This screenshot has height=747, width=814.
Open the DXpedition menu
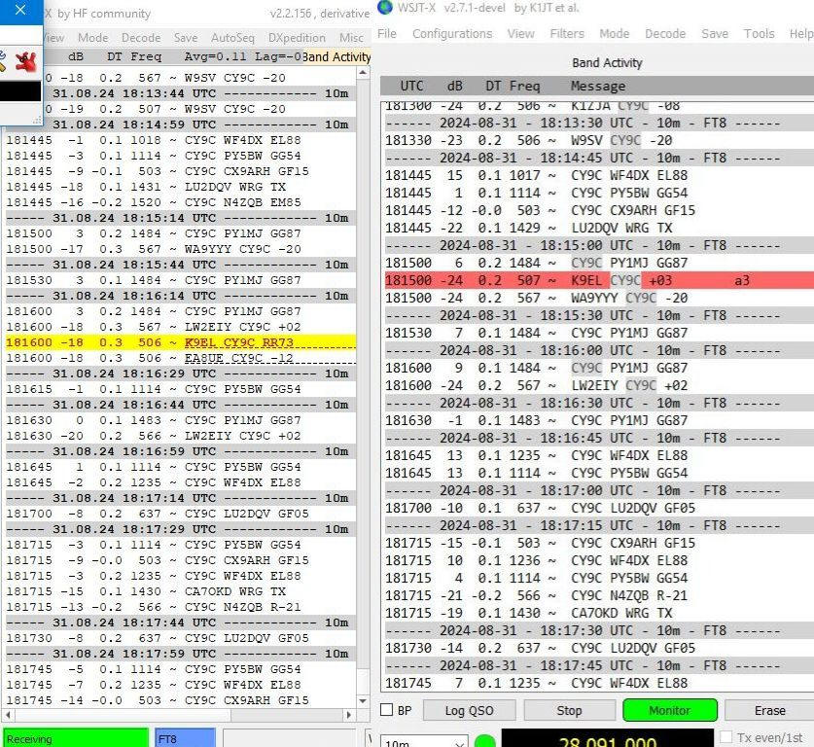pos(297,38)
